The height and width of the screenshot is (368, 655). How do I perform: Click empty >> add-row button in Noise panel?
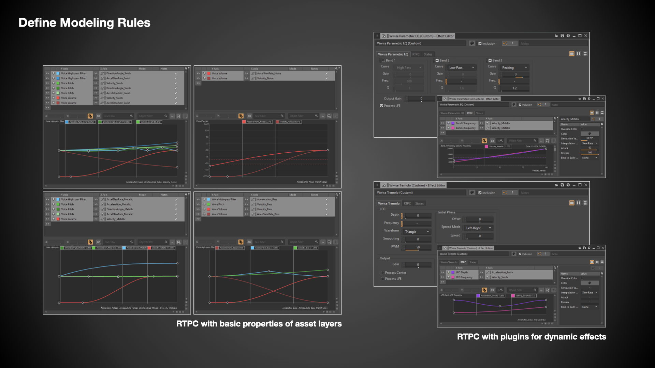tap(198, 83)
